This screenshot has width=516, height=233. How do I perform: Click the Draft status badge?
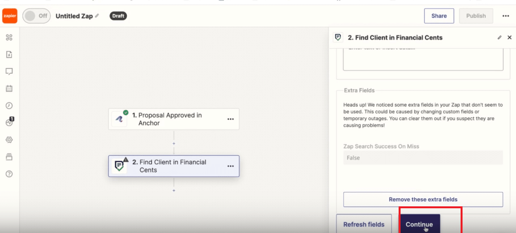tap(118, 16)
